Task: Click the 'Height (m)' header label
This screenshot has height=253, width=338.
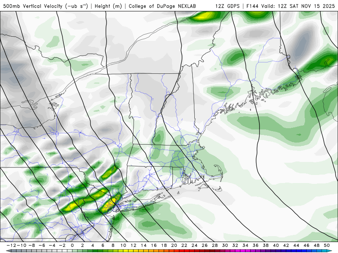Action: coord(108,6)
